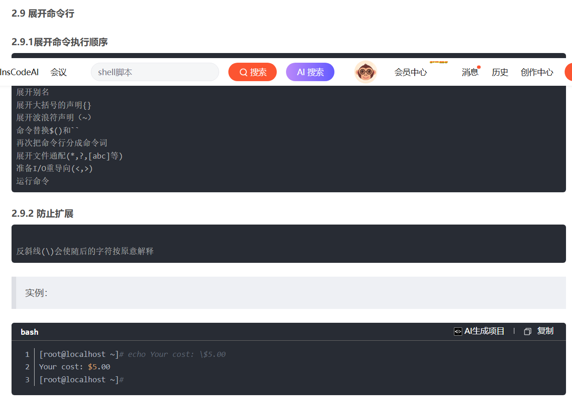The width and height of the screenshot is (572, 403).
Task: Click the line 展开别名
Action: [x=33, y=92]
